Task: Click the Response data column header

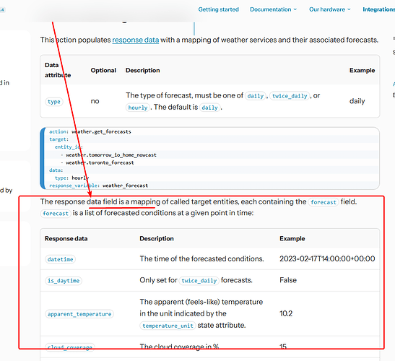Action: coord(66,238)
